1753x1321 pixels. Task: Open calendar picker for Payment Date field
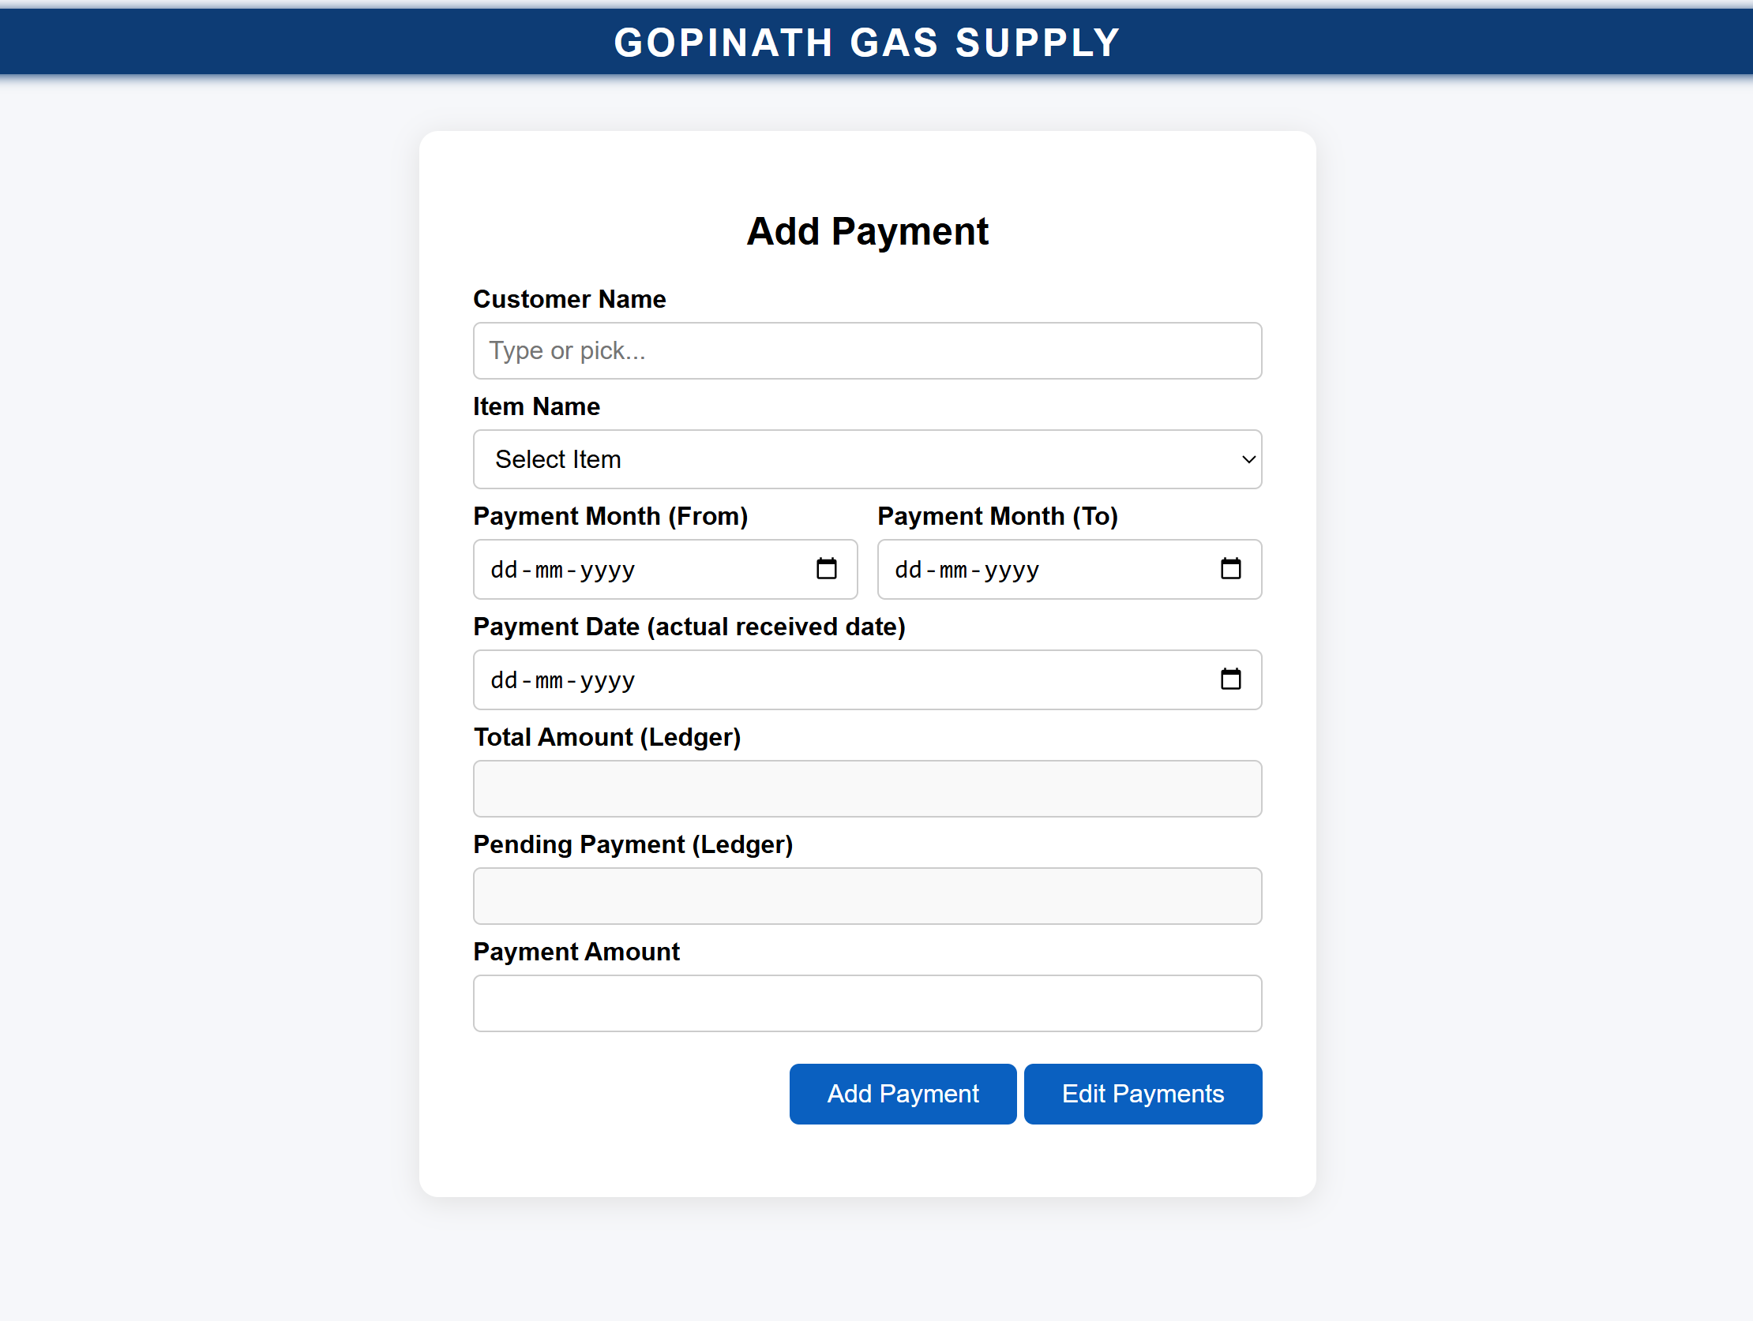(x=1230, y=679)
